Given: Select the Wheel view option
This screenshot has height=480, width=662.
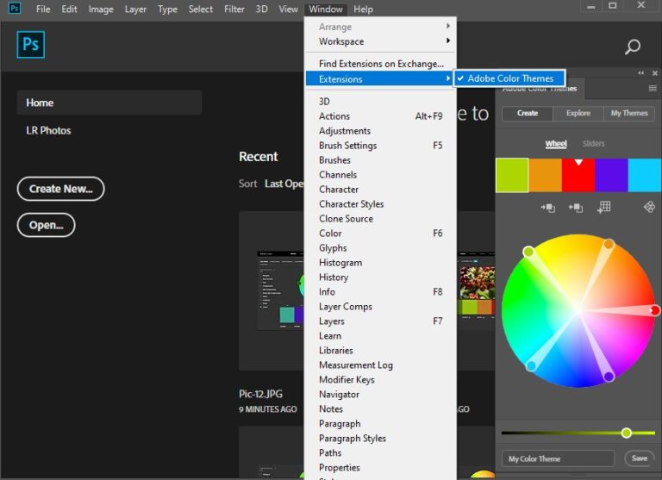Looking at the screenshot, I should click(x=556, y=144).
